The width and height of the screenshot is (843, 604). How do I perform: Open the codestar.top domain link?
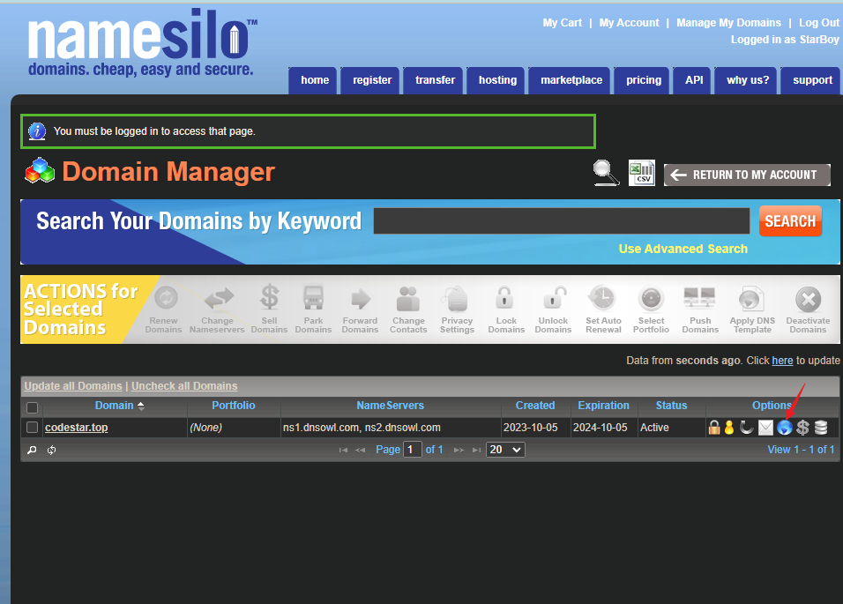click(x=77, y=427)
